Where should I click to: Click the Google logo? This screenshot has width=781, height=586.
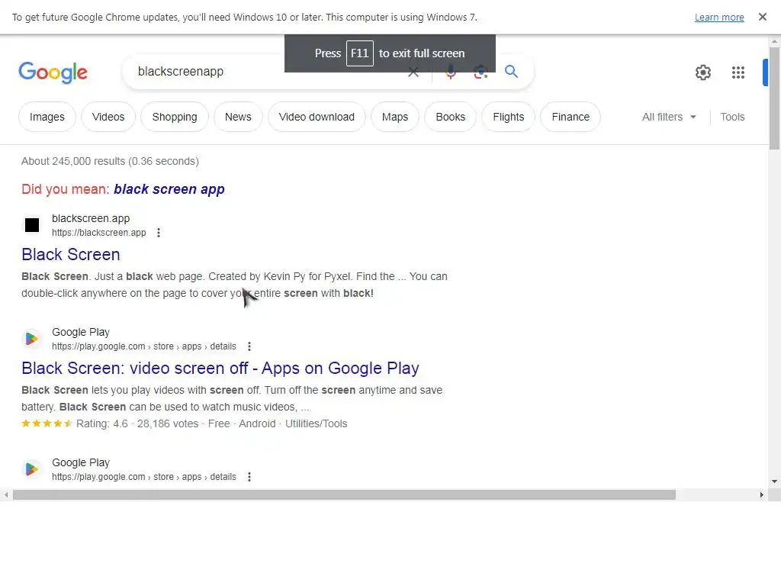pos(53,72)
